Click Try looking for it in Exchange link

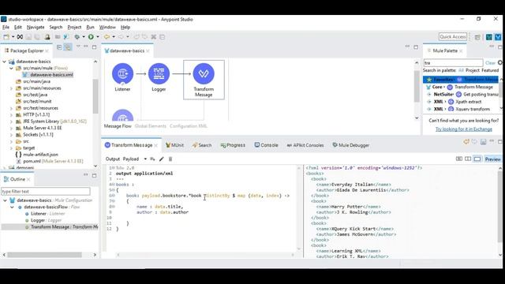coord(464,129)
